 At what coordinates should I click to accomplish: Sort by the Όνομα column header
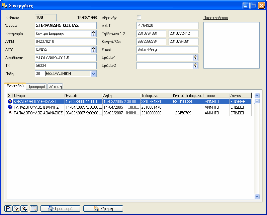point(39,96)
